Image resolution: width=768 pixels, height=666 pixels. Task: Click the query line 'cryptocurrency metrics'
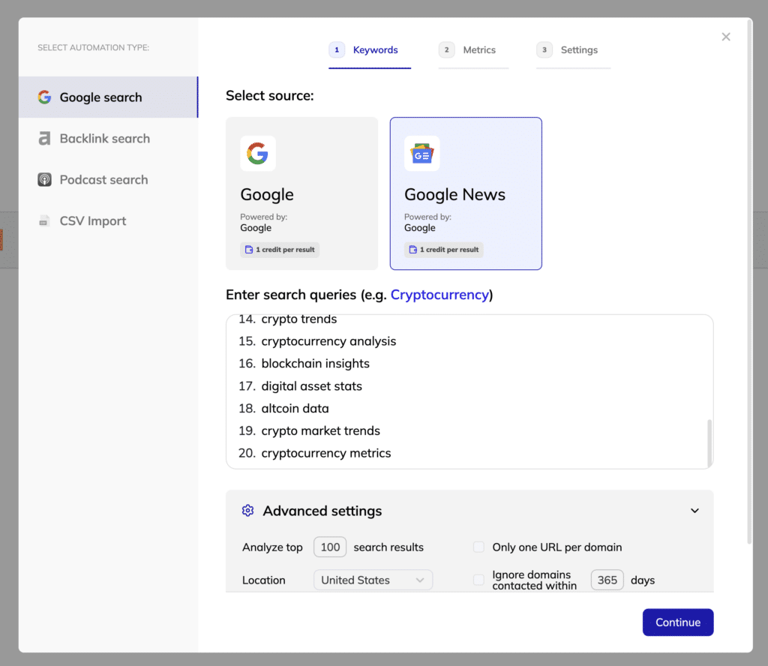point(326,454)
